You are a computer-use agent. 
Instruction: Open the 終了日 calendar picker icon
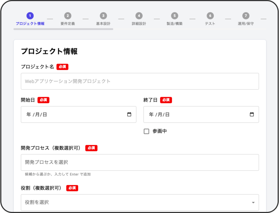coord(252,115)
